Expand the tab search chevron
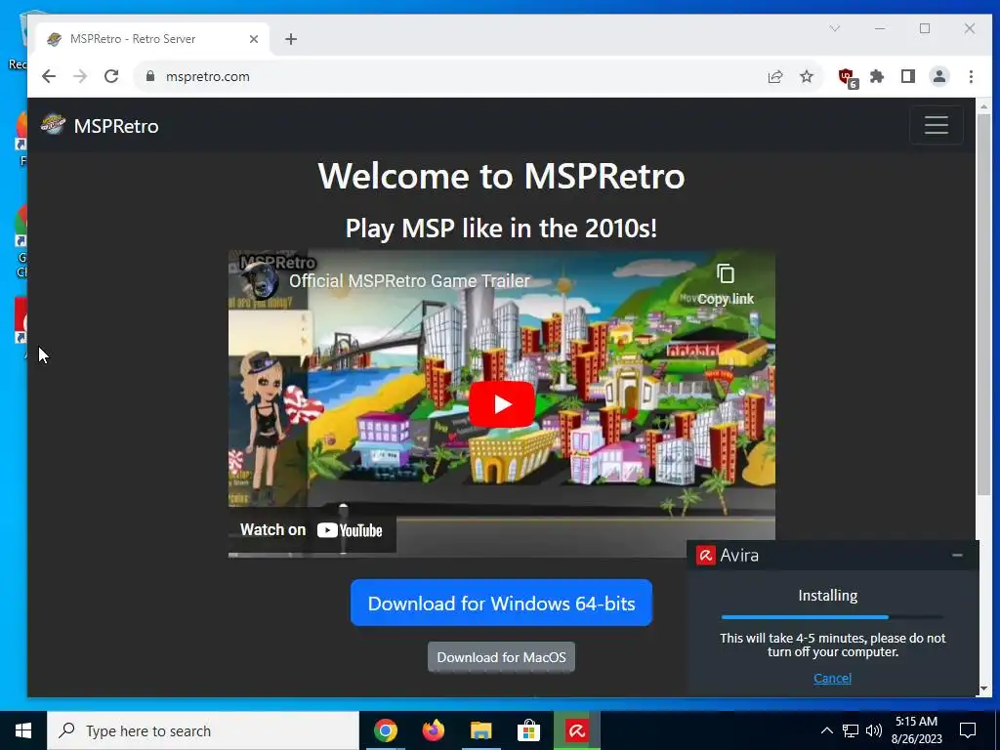This screenshot has height=750, width=1000. click(x=834, y=28)
